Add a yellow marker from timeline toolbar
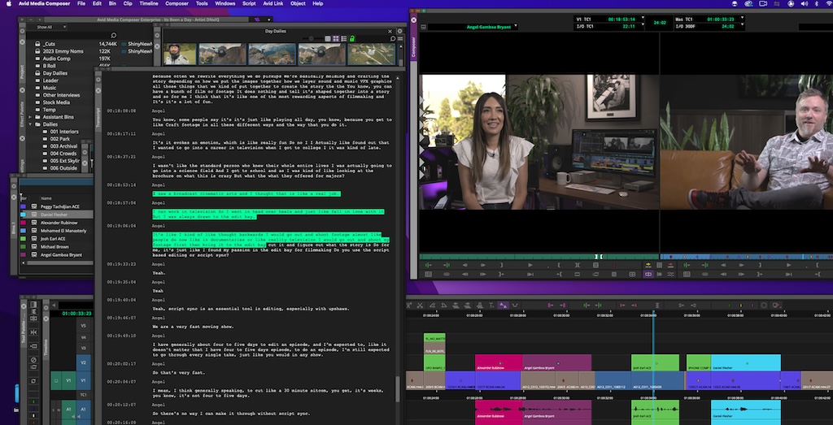Viewport: 833px width, 425px height. click(x=740, y=305)
